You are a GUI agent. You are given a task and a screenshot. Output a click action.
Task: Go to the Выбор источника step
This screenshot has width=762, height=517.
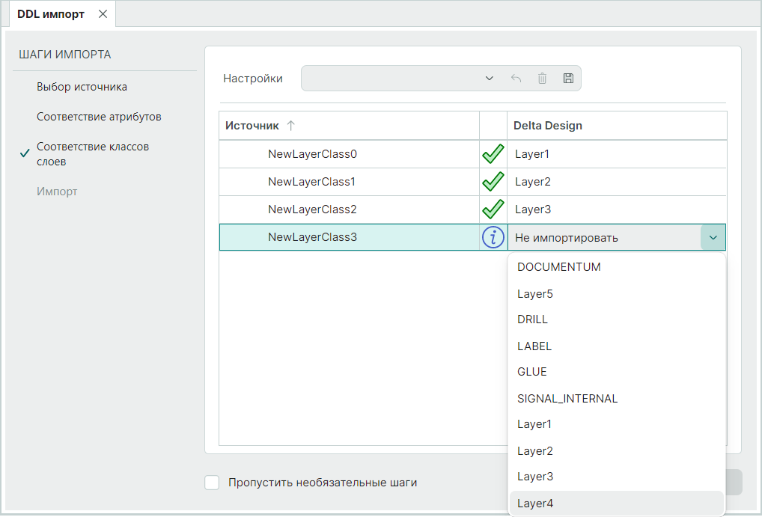pos(82,87)
